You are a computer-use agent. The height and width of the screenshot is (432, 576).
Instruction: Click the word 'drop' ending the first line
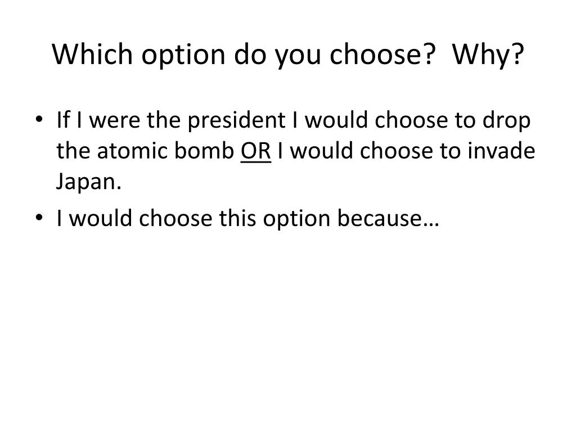pos(507,120)
